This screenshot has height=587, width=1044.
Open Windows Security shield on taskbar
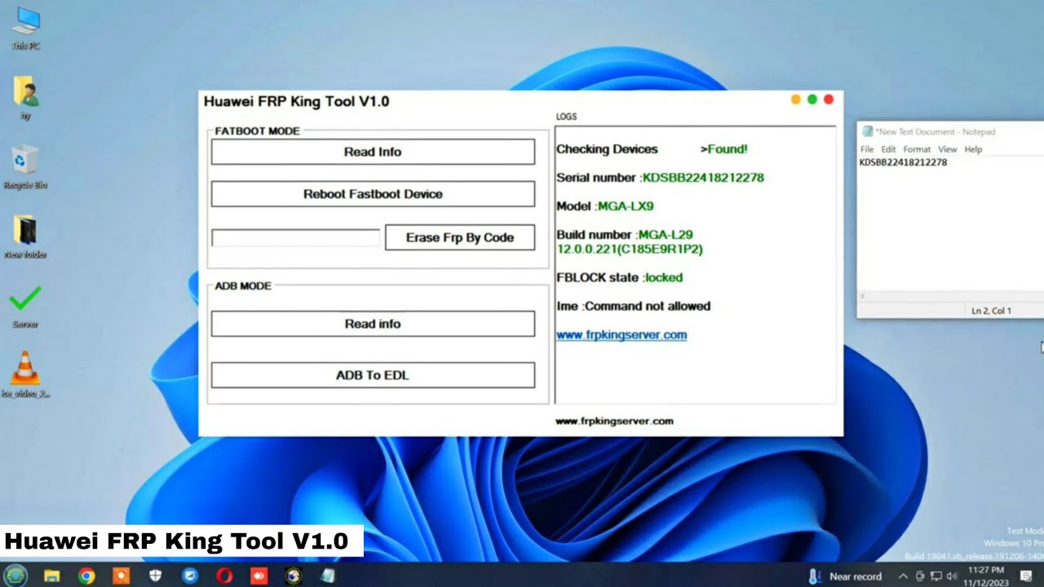[x=155, y=576]
